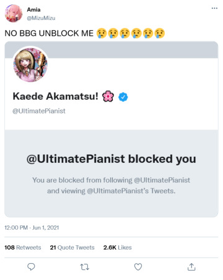This screenshot has width=223, height=280.
Task: Click the reply speech bubble icon
Action: point(31,267)
